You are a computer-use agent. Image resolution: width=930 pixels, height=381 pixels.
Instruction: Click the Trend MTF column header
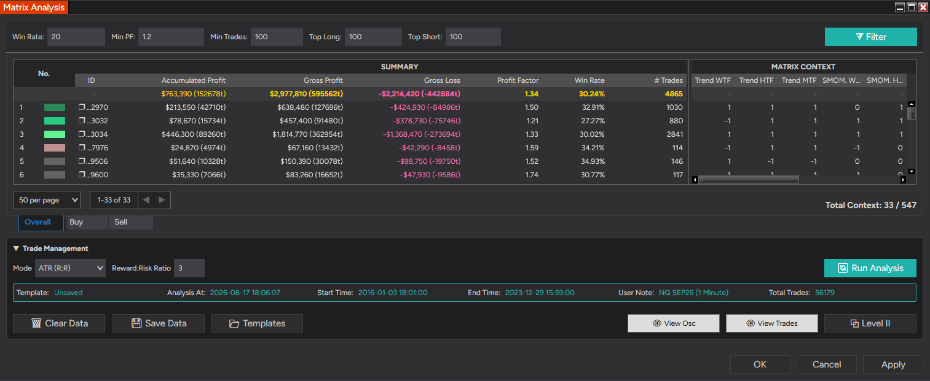(799, 80)
